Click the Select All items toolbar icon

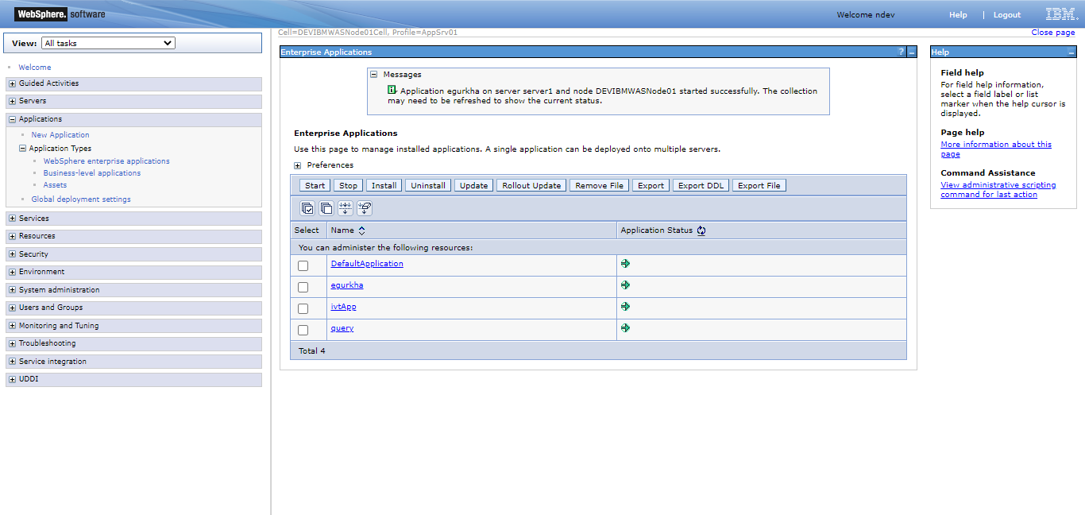(307, 208)
